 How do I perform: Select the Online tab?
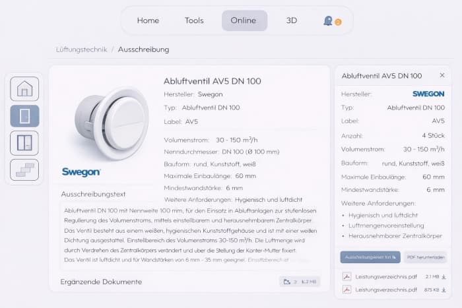[x=244, y=20]
